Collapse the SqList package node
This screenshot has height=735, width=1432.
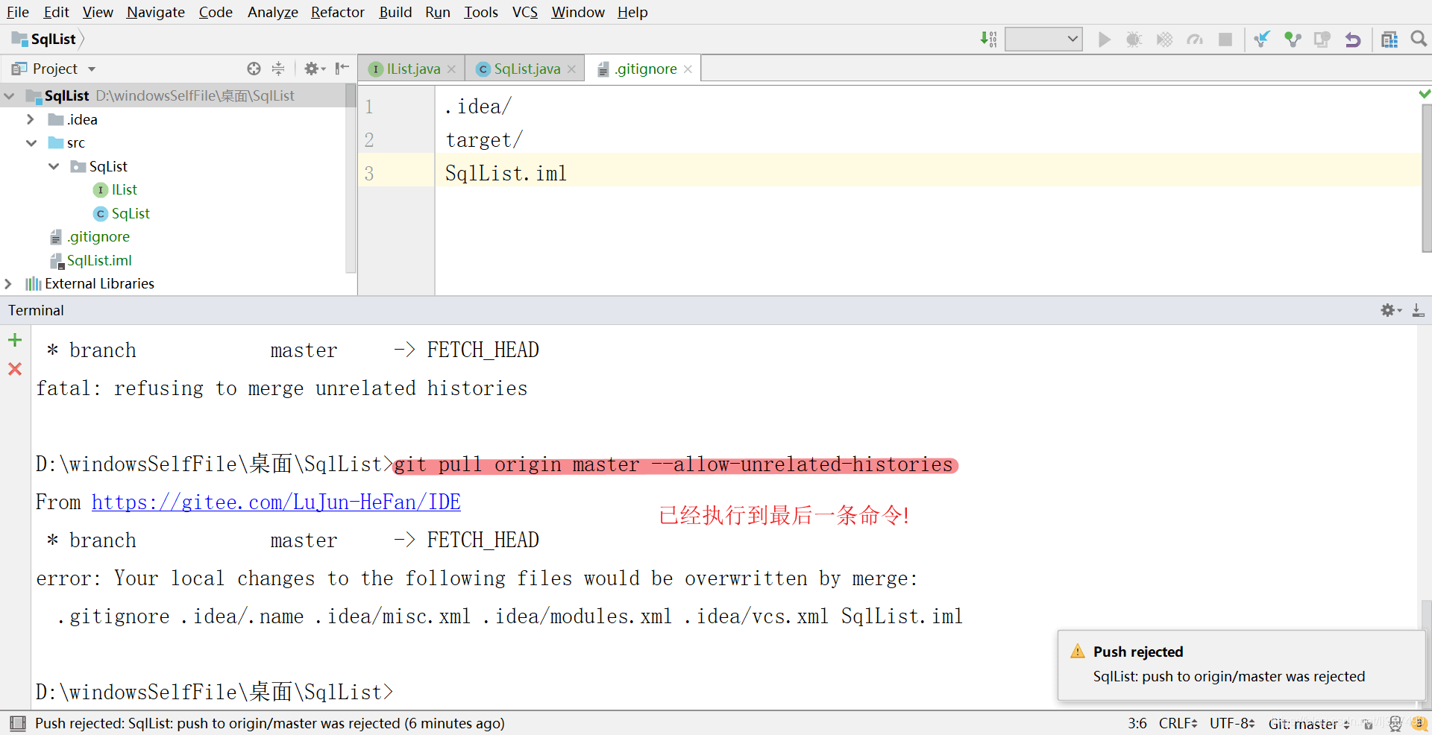pos(54,166)
